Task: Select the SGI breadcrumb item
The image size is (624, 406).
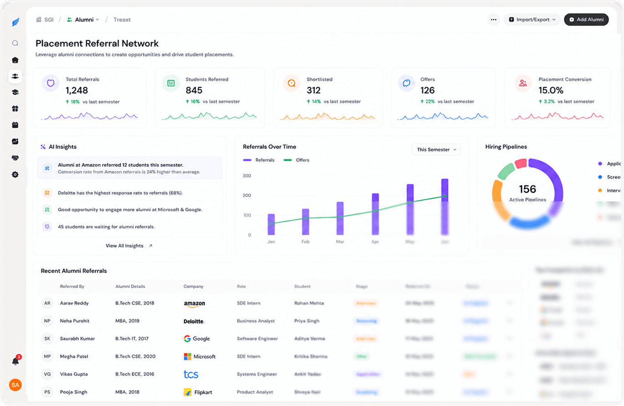Action: [45, 20]
